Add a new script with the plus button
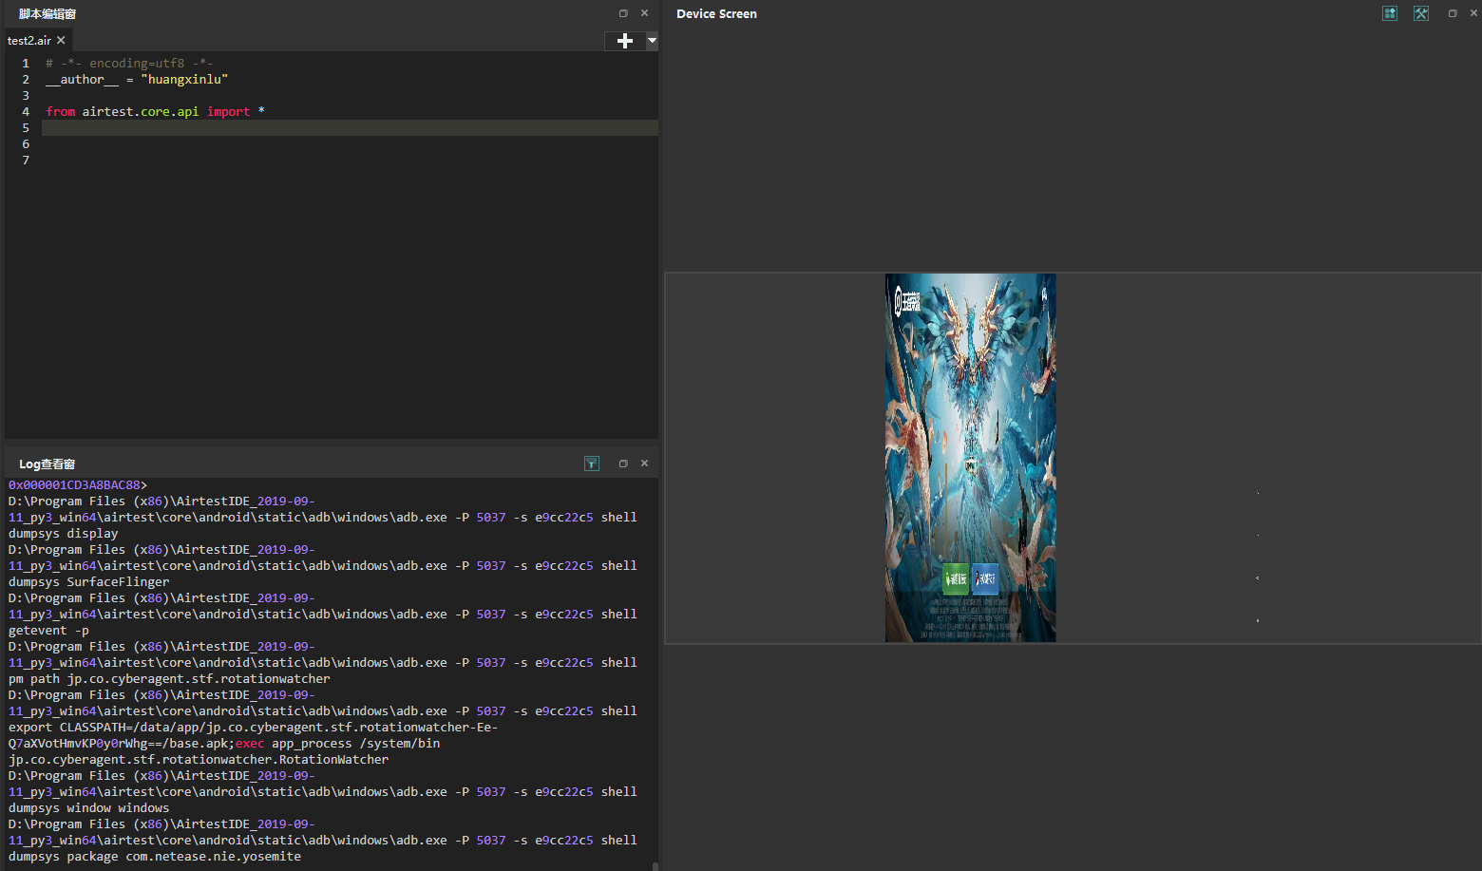Viewport: 1482px width, 871px height. coord(625,41)
